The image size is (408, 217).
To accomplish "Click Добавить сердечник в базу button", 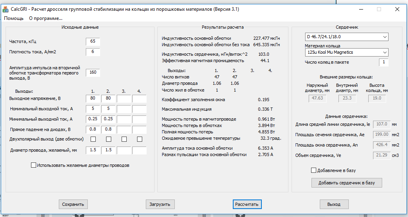I will pos(347,183).
